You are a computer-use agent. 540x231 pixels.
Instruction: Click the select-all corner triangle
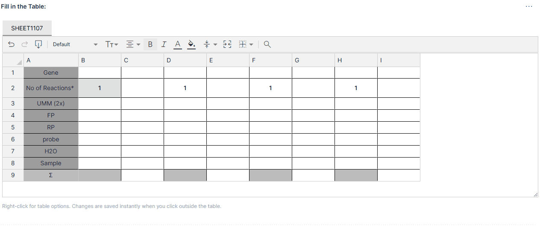pos(20,63)
